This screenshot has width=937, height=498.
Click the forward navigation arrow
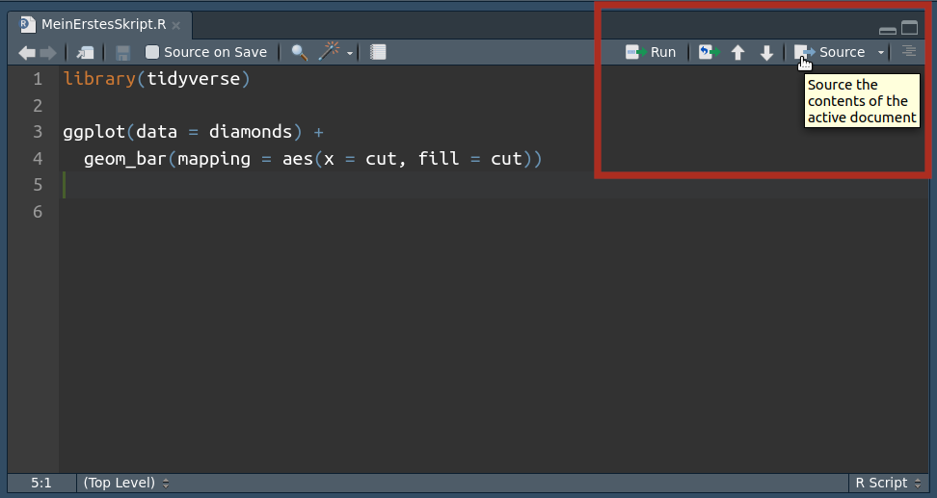[47, 53]
